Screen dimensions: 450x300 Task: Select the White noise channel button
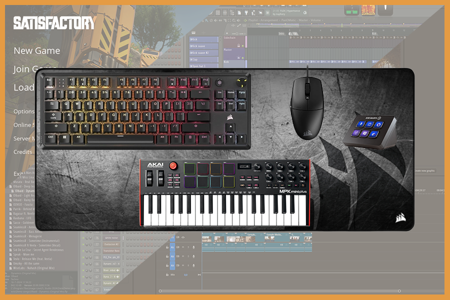[x=111, y=238]
